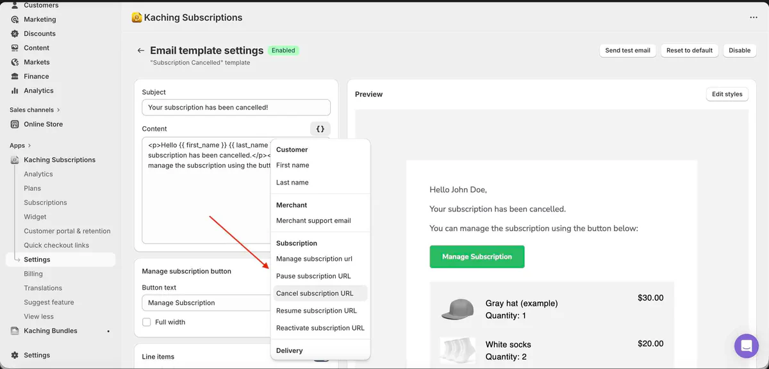Viewport: 769px width, 369px height.
Task: Click the Edit styles button
Action: tap(727, 94)
